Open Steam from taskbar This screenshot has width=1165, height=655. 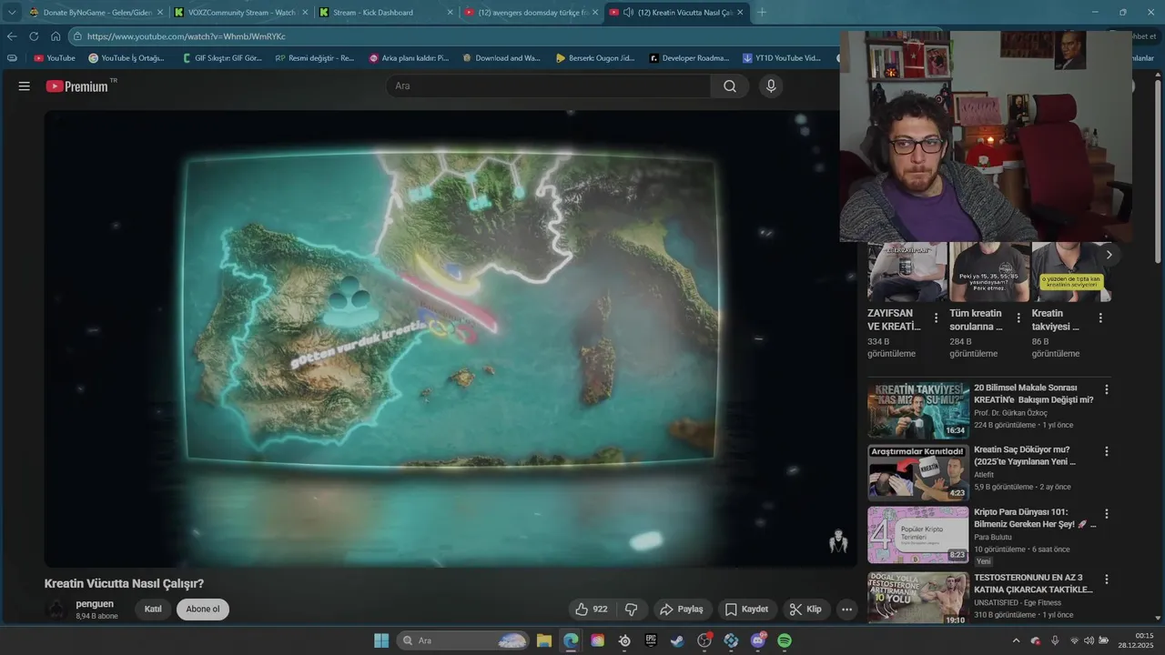click(677, 640)
